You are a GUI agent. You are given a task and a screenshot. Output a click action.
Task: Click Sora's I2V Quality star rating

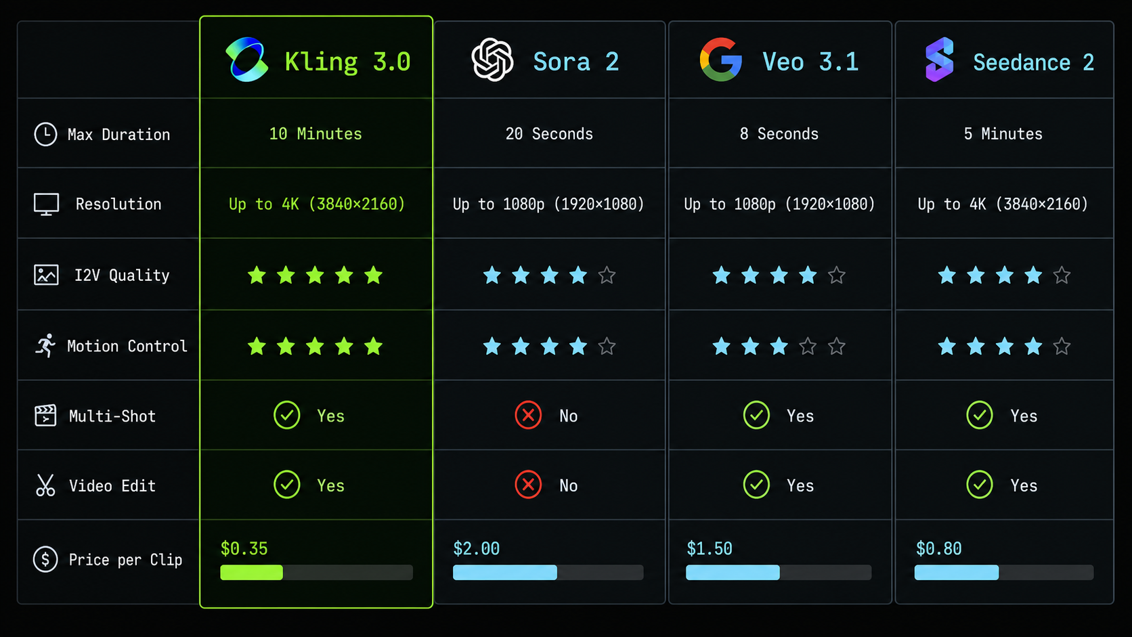pyautogui.click(x=549, y=275)
